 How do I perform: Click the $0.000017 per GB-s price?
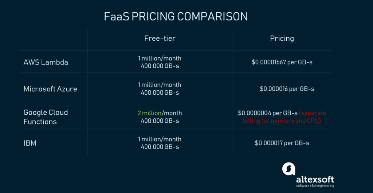tap(282, 143)
